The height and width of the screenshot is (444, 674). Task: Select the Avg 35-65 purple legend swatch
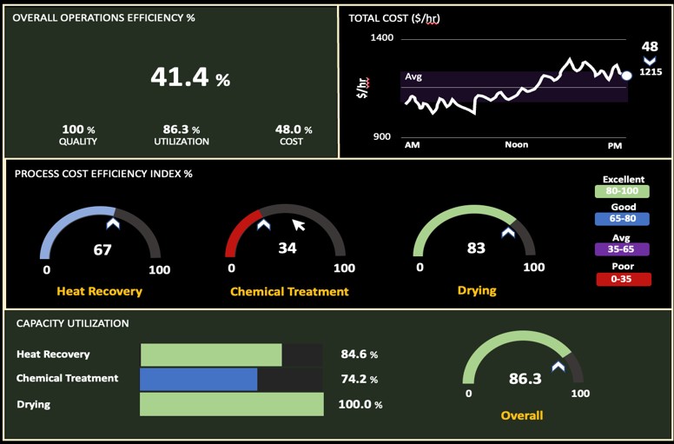coord(624,249)
